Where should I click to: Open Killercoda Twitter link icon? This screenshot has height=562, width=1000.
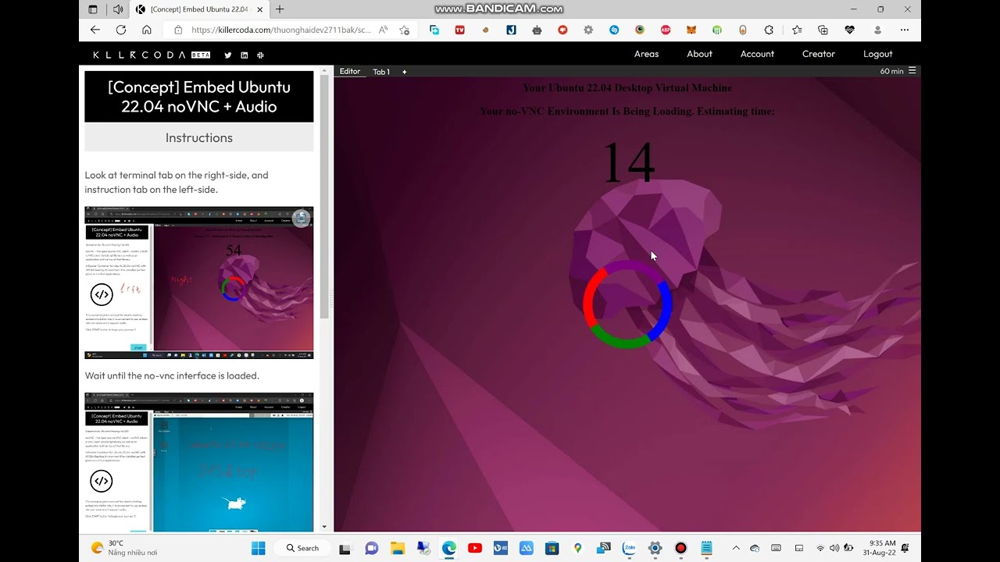[228, 55]
